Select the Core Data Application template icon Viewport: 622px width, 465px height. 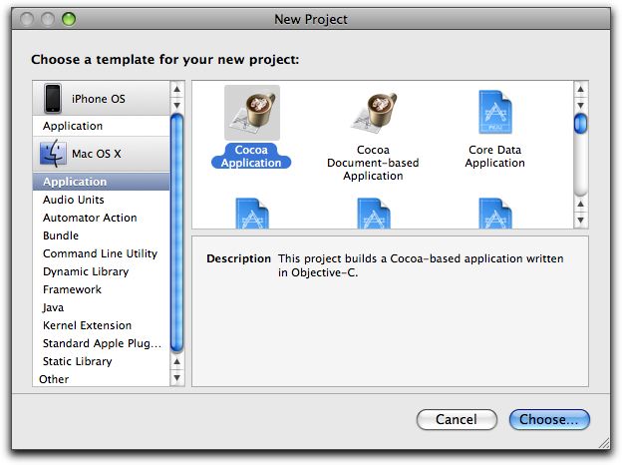click(495, 113)
